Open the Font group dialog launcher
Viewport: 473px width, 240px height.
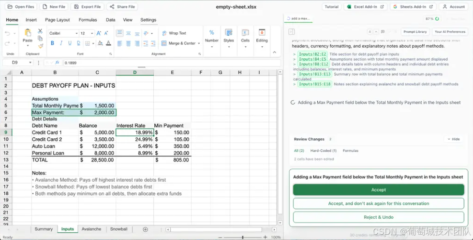click(x=111, y=54)
